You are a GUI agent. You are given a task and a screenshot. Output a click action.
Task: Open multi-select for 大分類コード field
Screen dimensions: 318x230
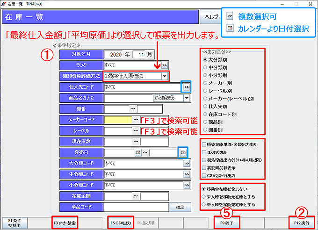pos(187,164)
